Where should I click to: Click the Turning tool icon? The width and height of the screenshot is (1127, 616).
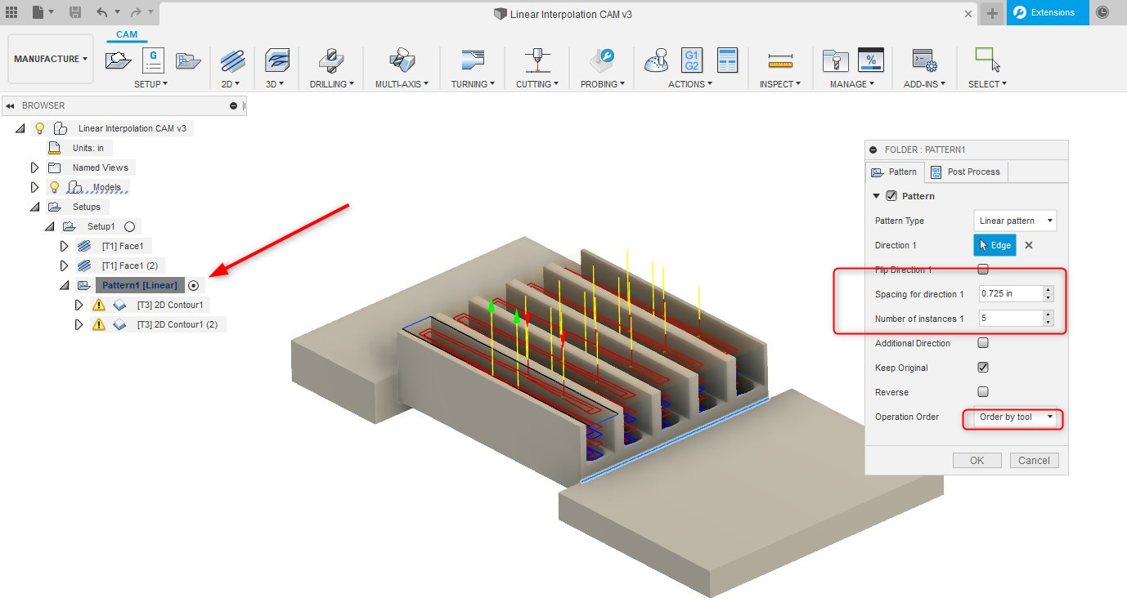click(x=472, y=60)
